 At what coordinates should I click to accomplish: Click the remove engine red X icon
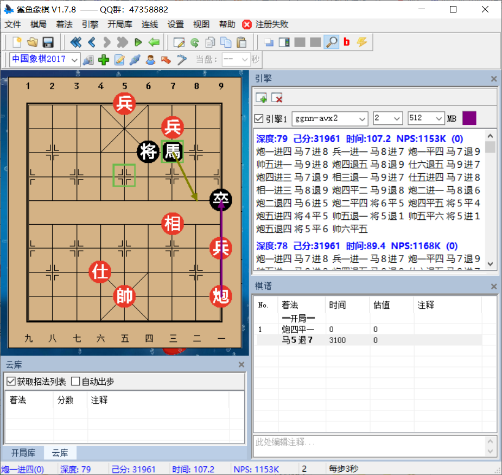point(277,98)
